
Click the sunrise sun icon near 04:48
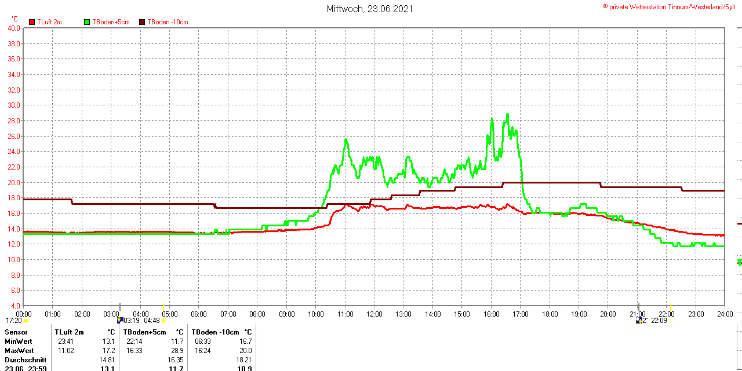[x=163, y=321]
